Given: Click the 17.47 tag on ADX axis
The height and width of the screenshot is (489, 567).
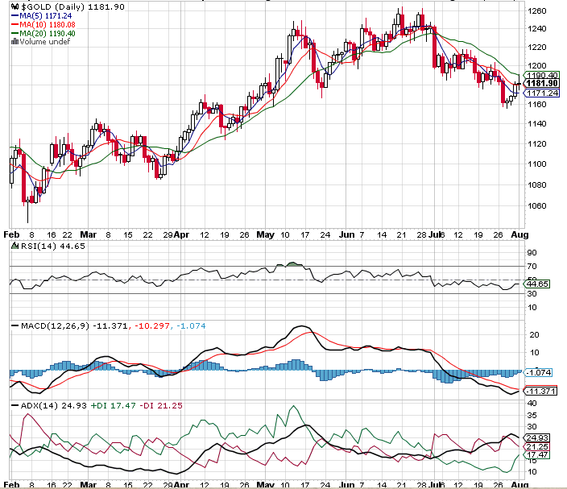Looking at the screenshot, I should pyautogui.click(x=537, y=455).
